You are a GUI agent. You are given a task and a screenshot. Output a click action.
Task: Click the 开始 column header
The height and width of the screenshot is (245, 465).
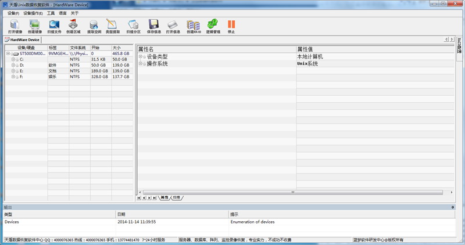101,48
